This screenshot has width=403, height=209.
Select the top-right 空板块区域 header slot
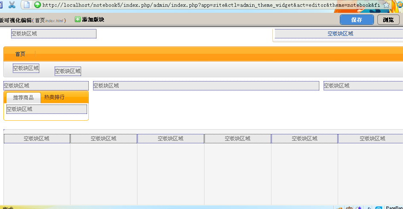[340, 34]
